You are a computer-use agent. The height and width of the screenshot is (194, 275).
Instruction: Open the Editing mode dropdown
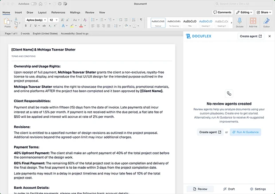click(x=244, y=12)
